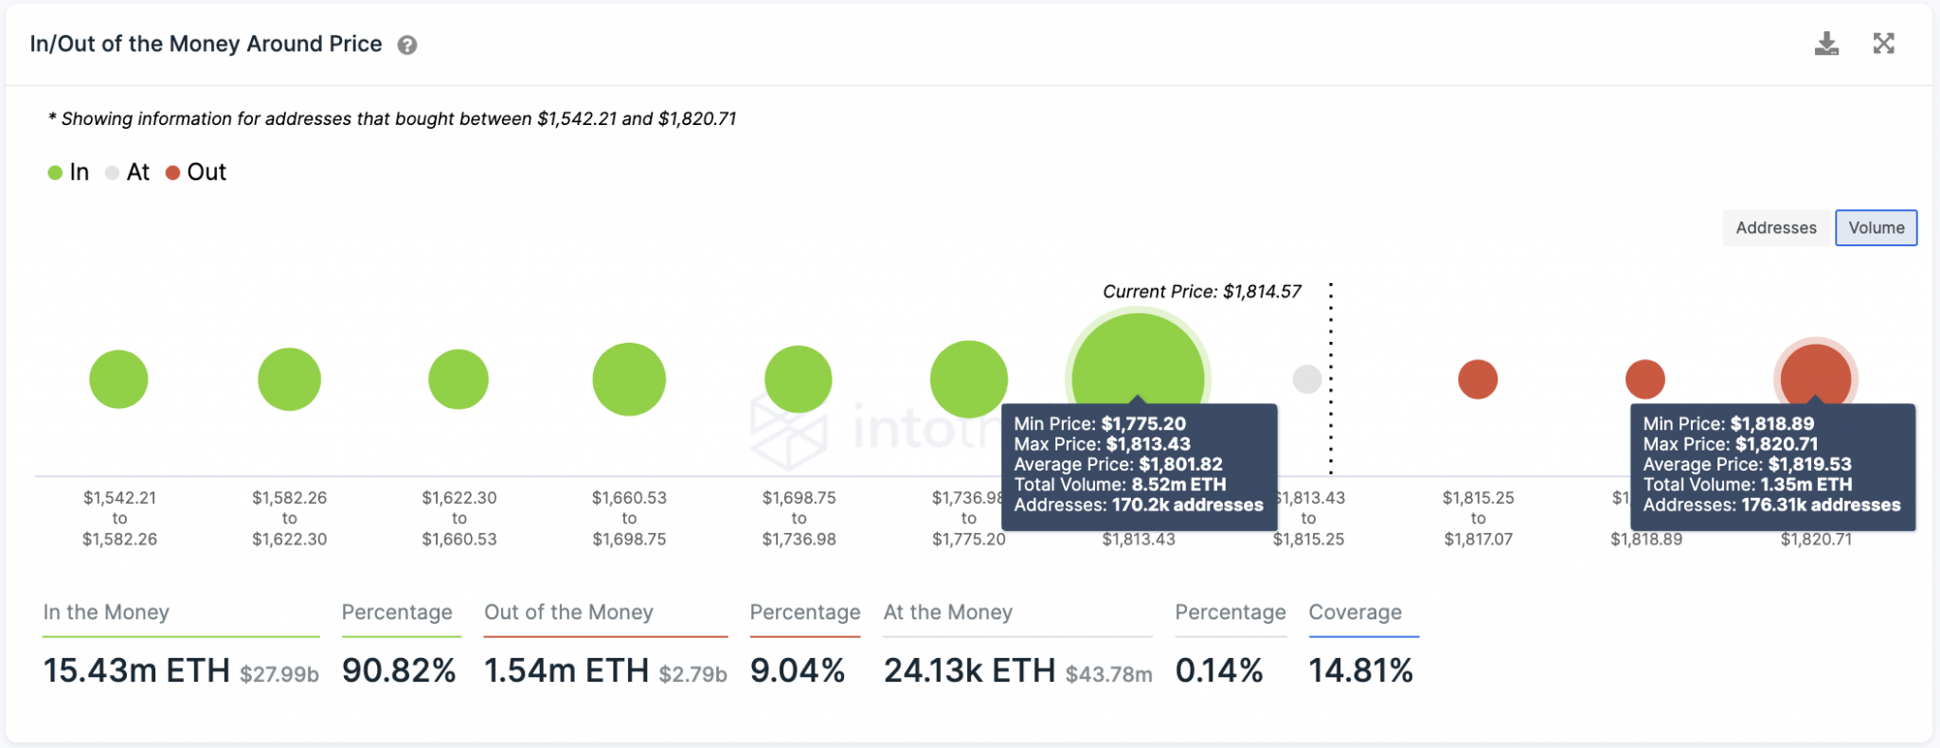Toggle the 'Out' legend item

click(x=196, y=172)
